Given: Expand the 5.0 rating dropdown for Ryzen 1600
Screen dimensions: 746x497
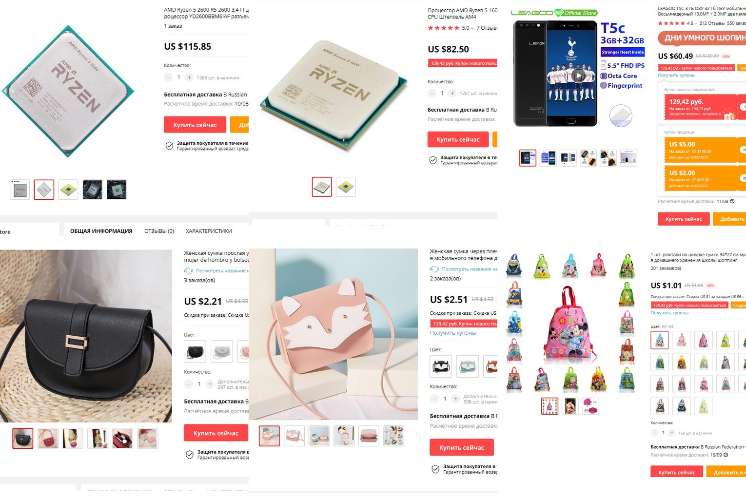Looking at the screenshot, I should click(x=472, y=28).
